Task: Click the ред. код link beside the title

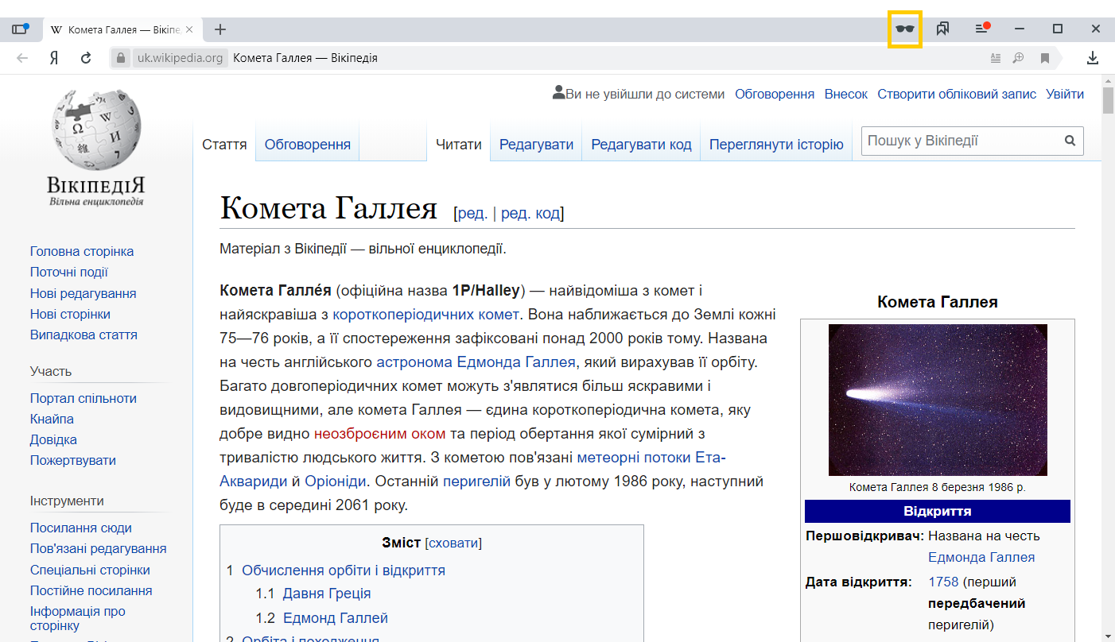Action: [x=530, y=213]
